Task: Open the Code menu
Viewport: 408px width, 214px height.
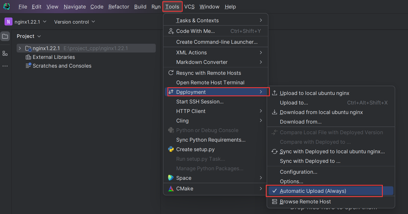Action: click(x=97, y=7)
